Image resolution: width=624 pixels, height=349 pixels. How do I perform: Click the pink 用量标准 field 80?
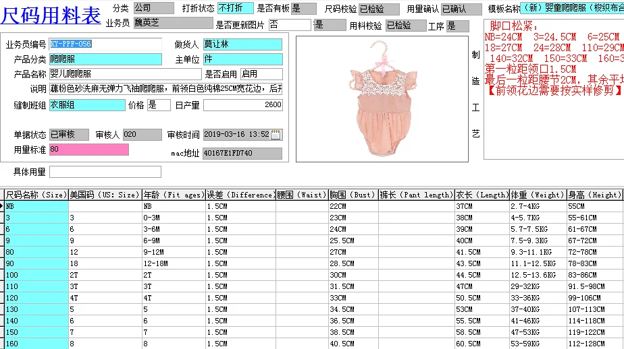pyautogui.click(x=88, y=150)
